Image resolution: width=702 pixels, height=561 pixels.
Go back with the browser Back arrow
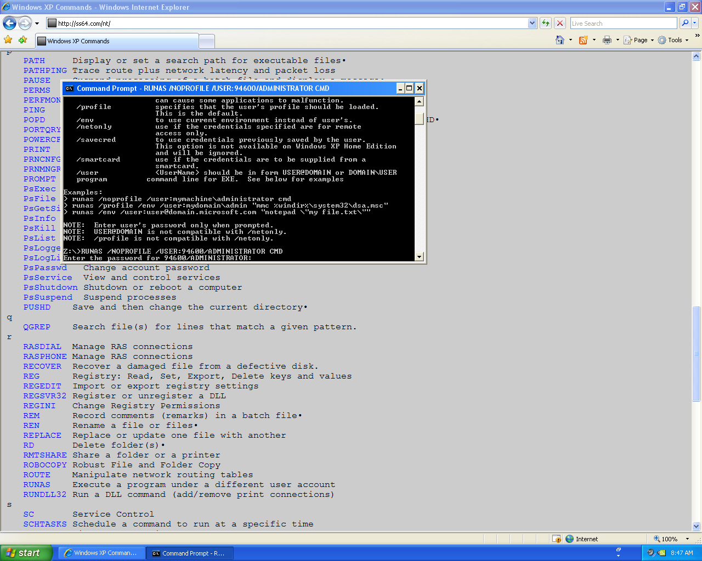(x=9, y=23)
